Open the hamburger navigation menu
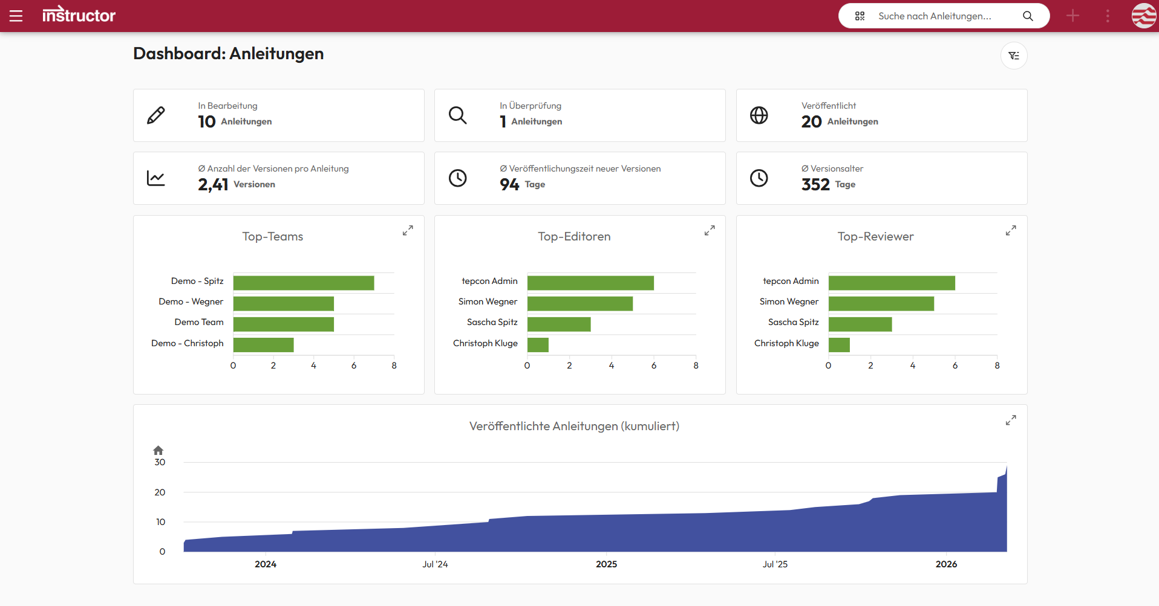The width and height of the screenshot is (1159, 606). pyautogui.click(x=16, y=16)
